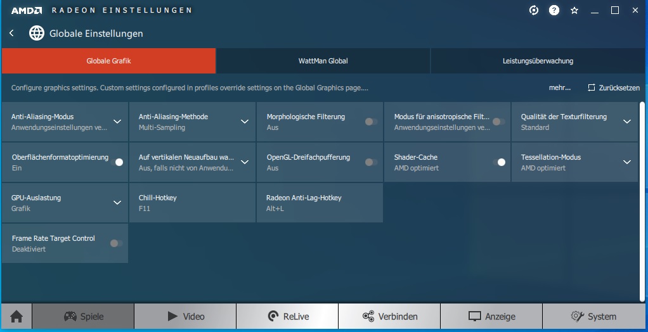648x332 pixels.
Task: Expand Anti-Aliasing-Methode dropdown
Action: pos(245,122)
